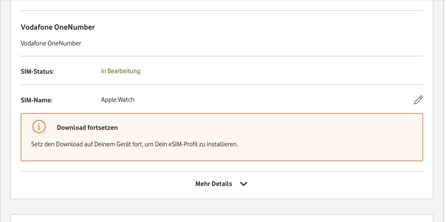Click the Mehr Details label

point(213,184)
